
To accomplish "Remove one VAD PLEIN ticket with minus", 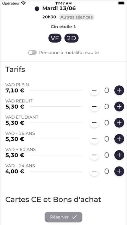I will 94,91.
